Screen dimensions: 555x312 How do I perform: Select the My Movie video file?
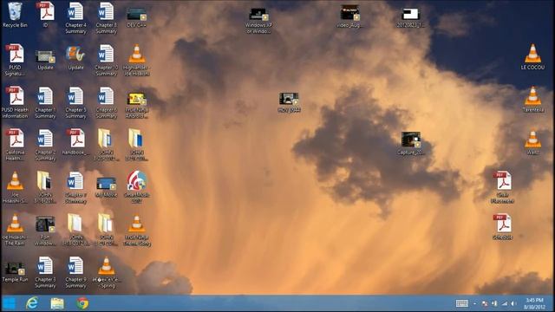[x=106, y=187]
